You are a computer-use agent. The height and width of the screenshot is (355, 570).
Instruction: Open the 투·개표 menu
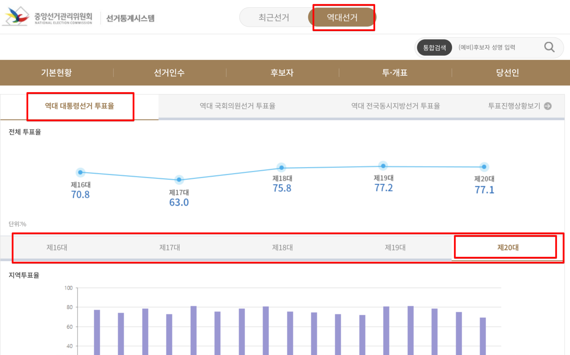click(x=395, y=73)
